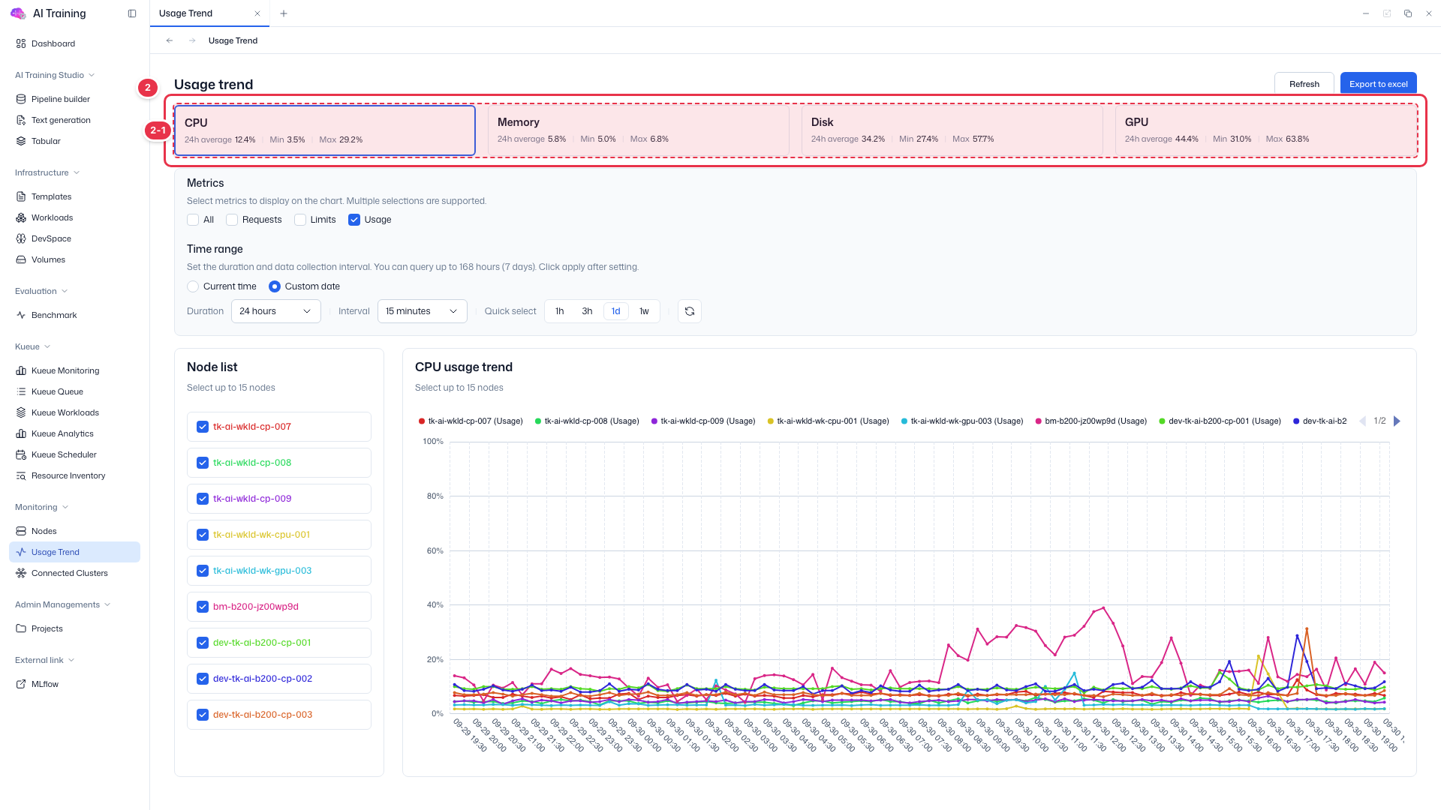Click the reset time range icon
Screen dimensions: 1441x810
(689, 311)
